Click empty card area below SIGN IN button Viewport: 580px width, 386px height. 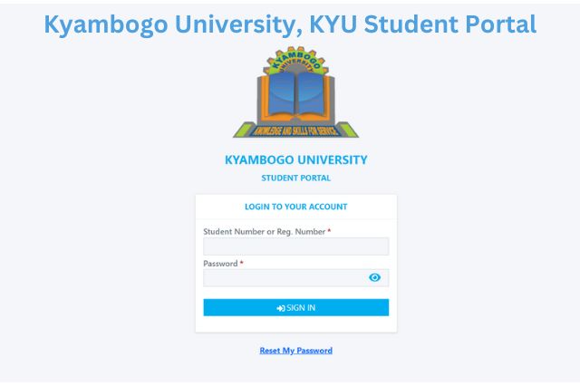click(x=296, y=324)
